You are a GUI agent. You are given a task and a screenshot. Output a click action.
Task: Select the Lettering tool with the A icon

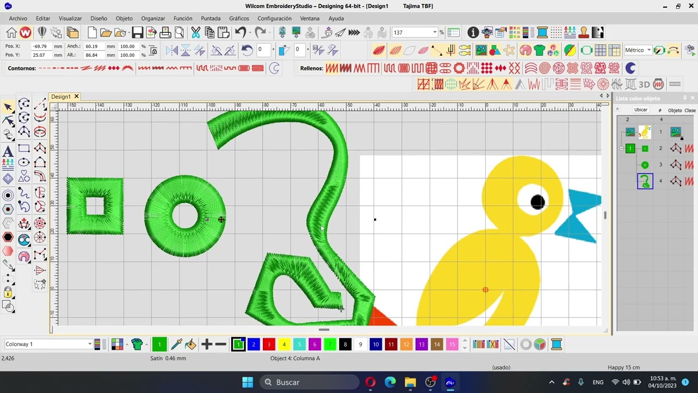click(8, 151)
